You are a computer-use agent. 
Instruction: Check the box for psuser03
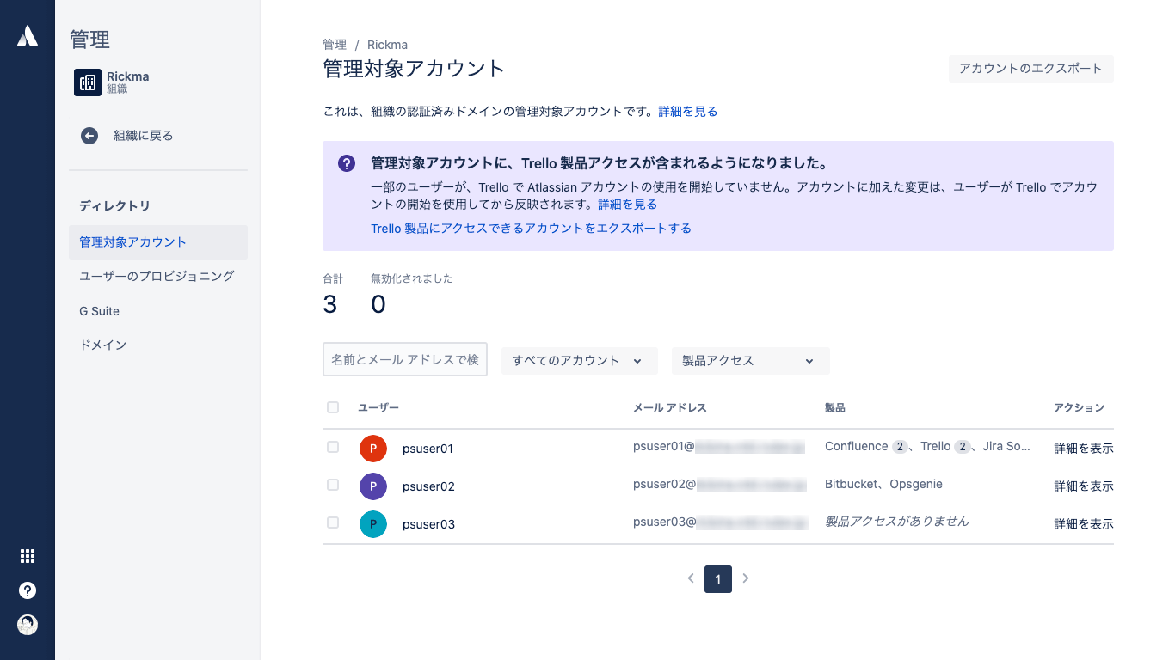(x=333, y=522)
